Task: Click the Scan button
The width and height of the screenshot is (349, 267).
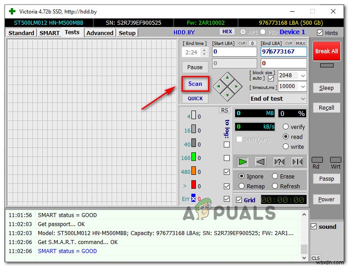Action: click(x=195, y=84)
